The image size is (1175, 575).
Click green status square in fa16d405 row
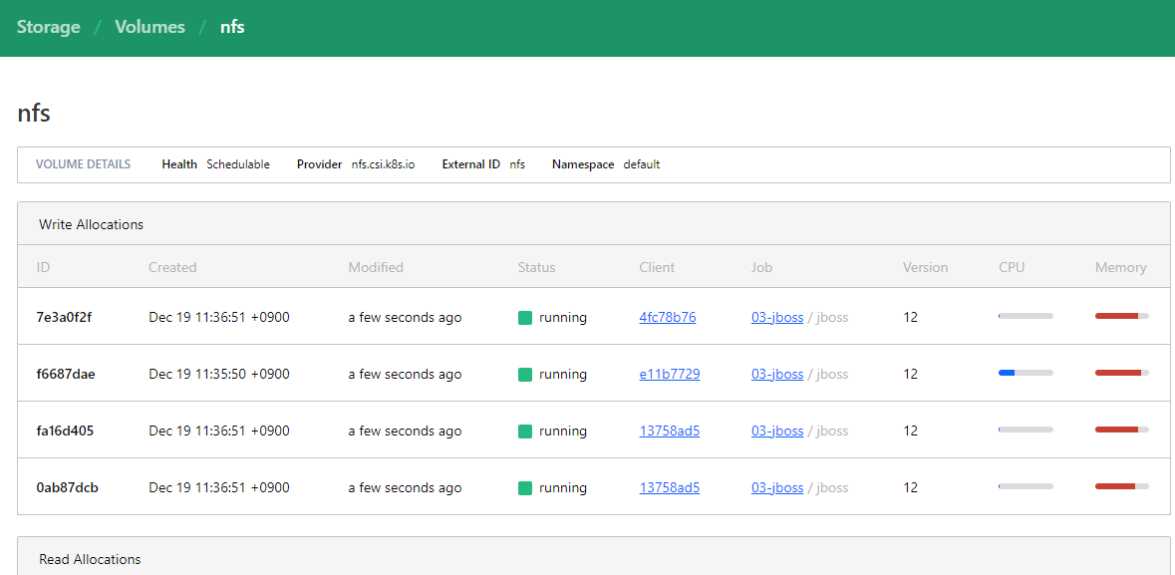click(x=525, y=431)
